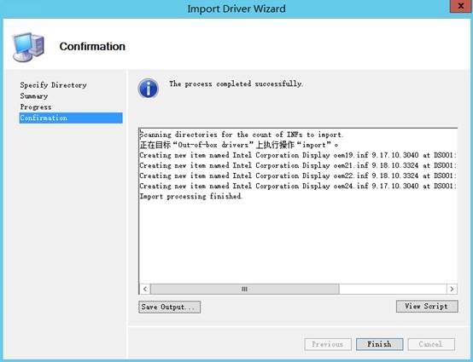Click the grayed-out Previous button
473x362 pixels.
click(x=328, y=344)
